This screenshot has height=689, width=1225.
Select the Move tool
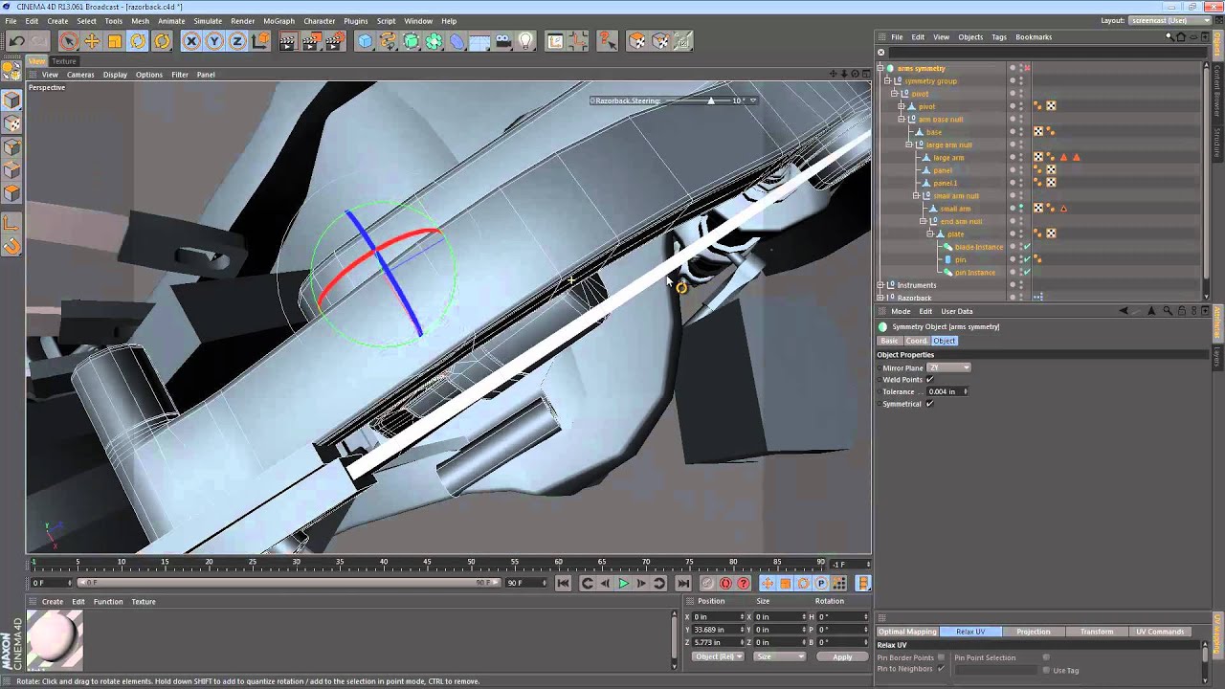pos(92,41)
